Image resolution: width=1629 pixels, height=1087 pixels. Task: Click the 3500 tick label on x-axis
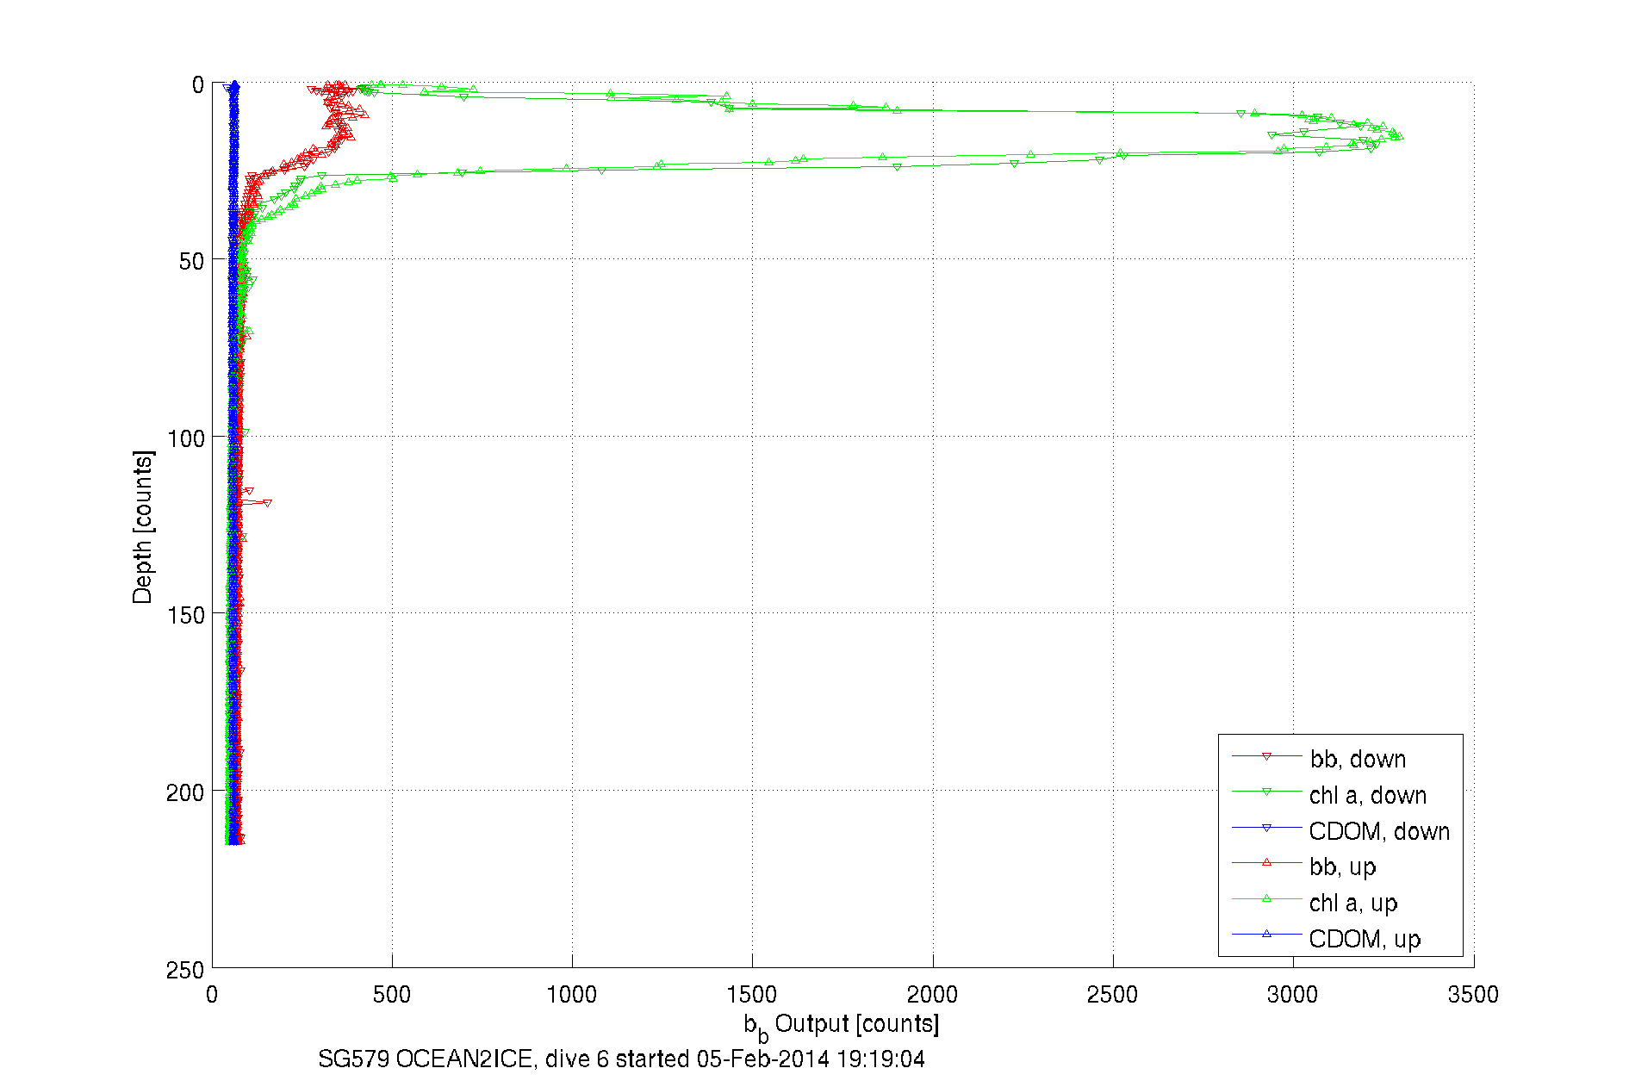(x=1473, y=995)
